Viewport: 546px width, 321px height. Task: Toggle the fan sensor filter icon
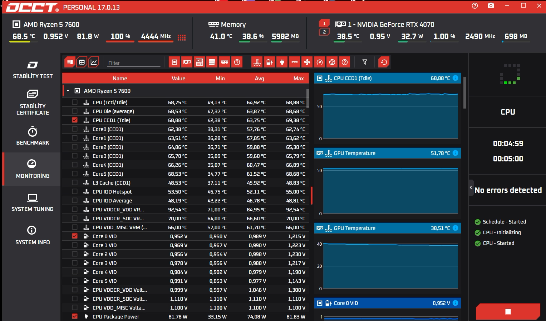307,62
